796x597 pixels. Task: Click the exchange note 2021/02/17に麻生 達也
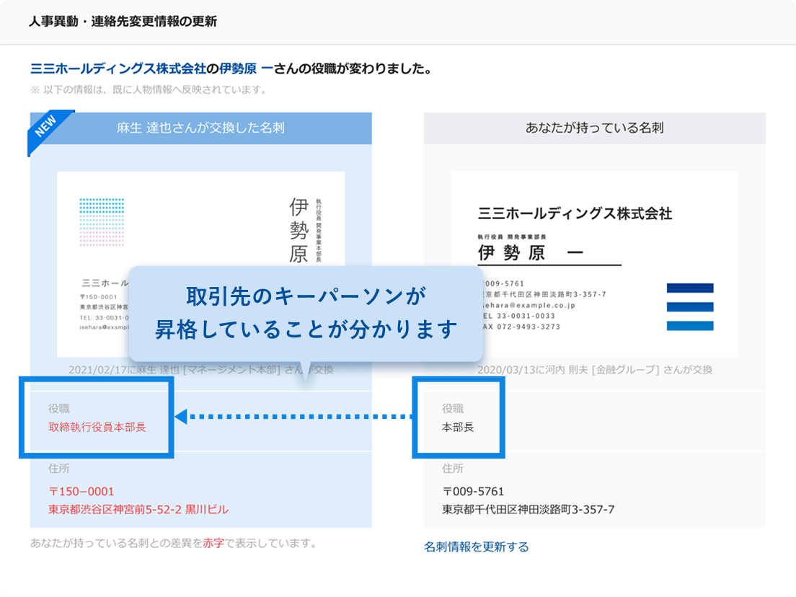click(201, 370)
